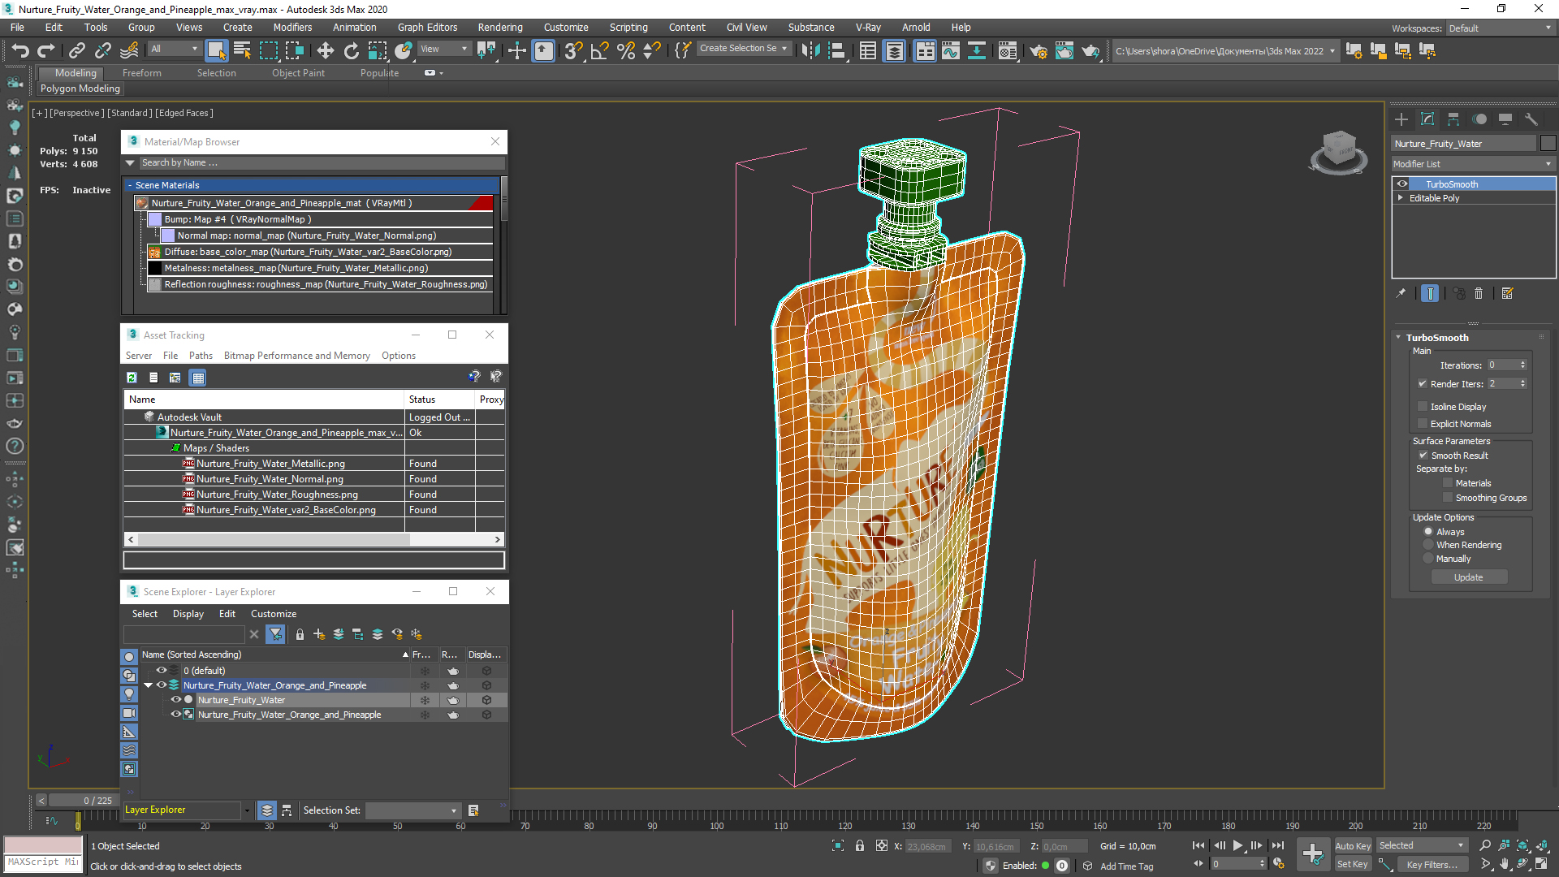Open the Layer Explorer name dropdown
The width and height of the screenshot is (1559, 877).
tap(247, 810)
